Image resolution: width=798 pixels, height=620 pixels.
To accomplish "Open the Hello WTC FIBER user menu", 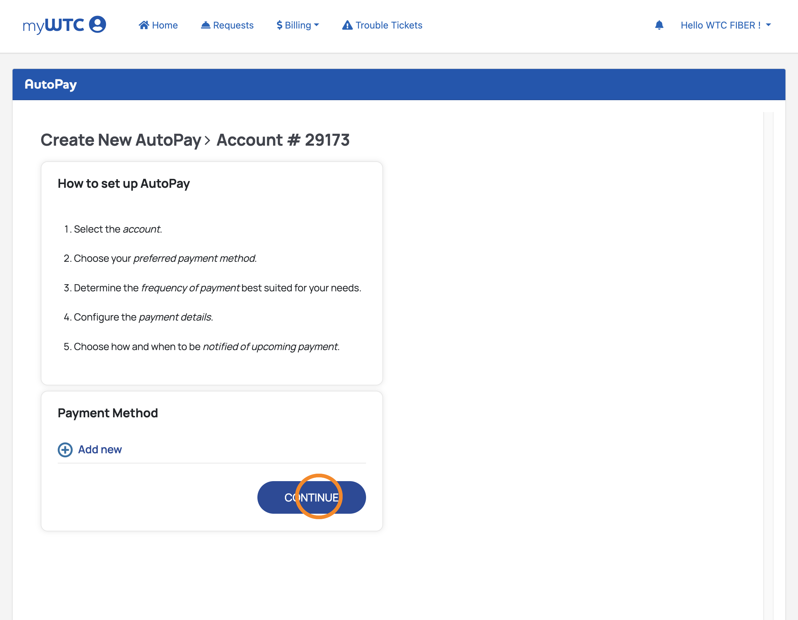I will [x=720, y=25].
